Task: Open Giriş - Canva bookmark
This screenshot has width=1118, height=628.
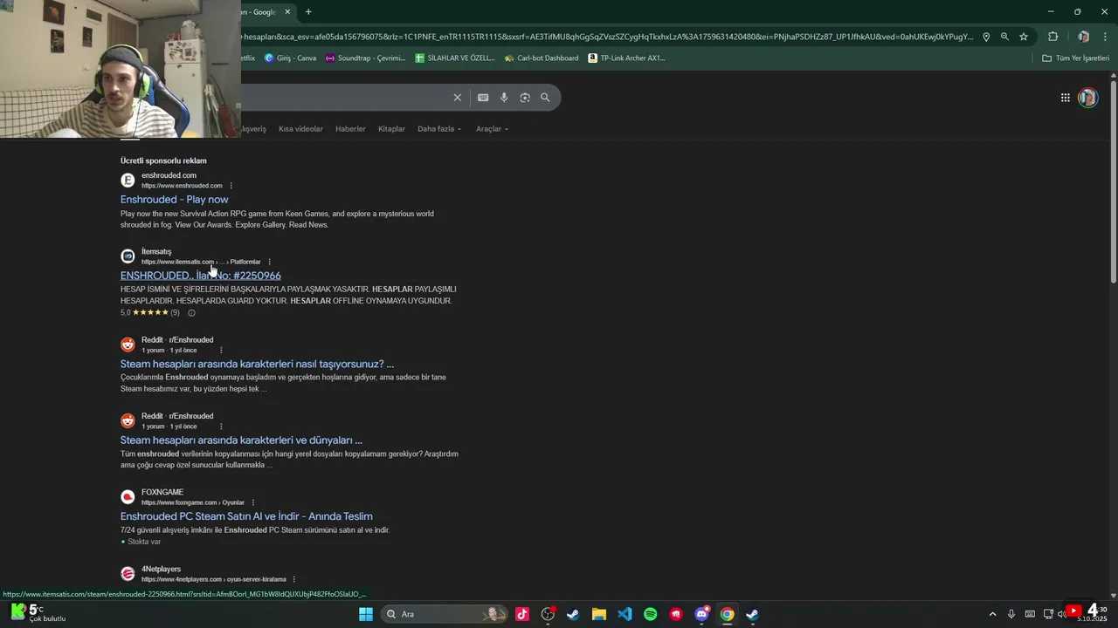Action: 290,58
